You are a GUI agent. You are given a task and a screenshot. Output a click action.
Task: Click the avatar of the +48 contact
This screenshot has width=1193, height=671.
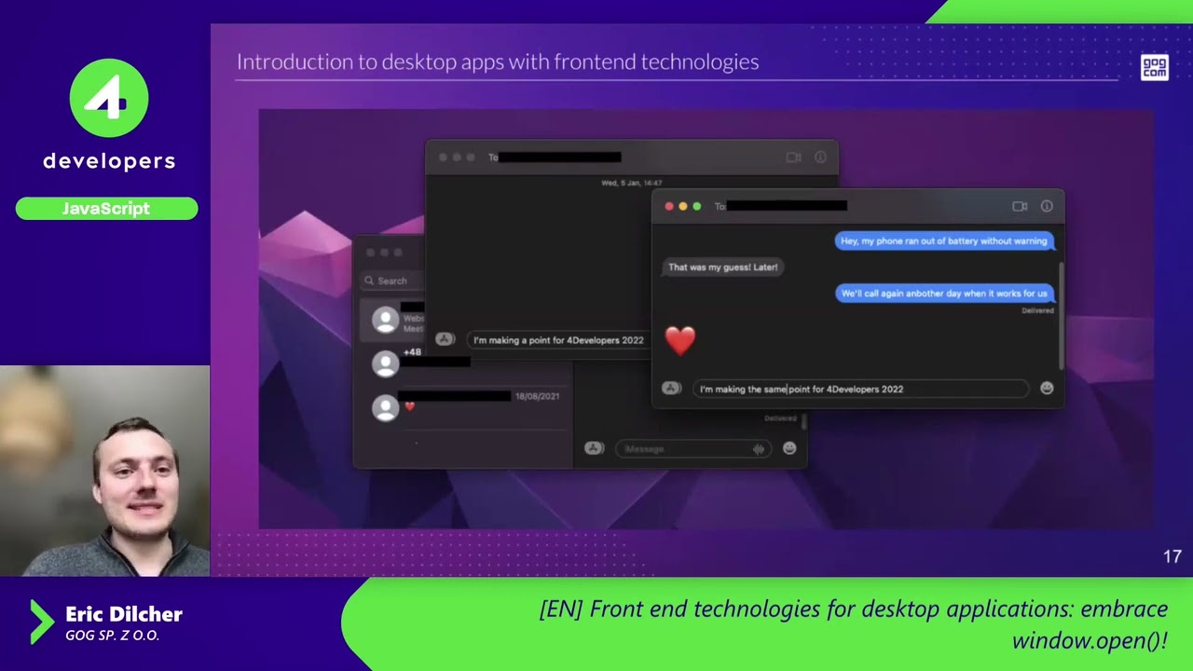(385, 363)
